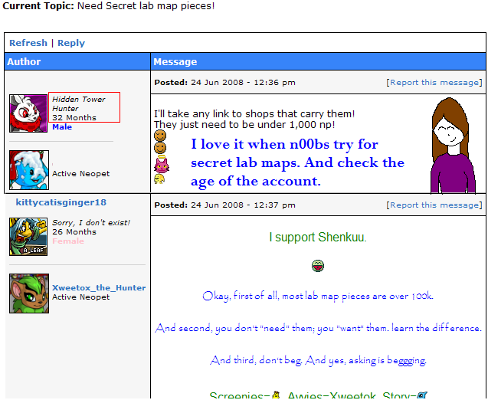This screenshot has width=488, height=400.
Task: Click 'I'll take any link to shops' line
Action: (254, 113)
